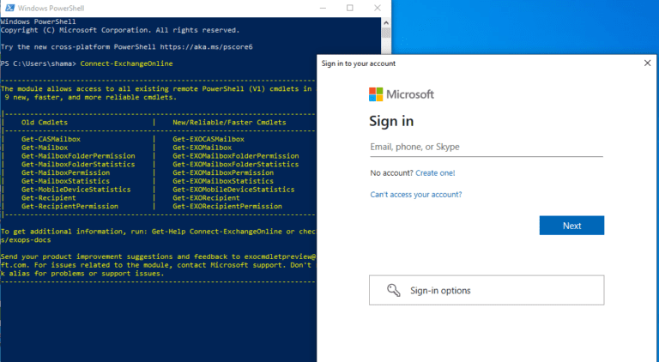Close the Sign in to your account dialog
This screenshot has height=362, width=659.
(x=647, y=63)
